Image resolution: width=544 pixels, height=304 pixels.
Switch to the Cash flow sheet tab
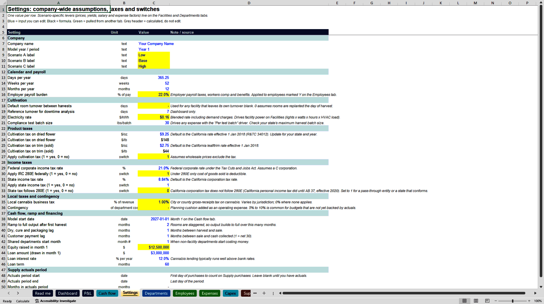pyautogui.click(x=107, y=293)
